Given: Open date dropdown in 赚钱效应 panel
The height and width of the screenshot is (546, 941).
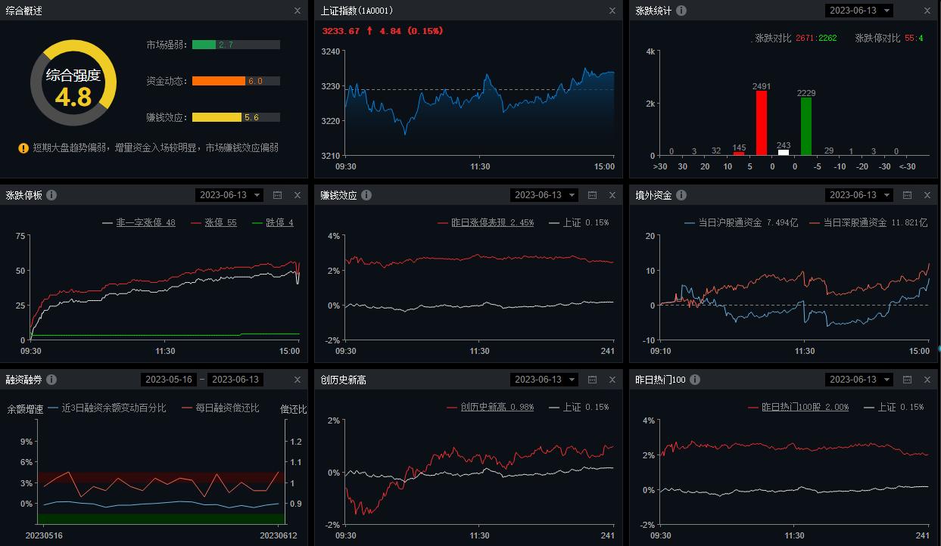Looking at the screenshot, I should click(544, 195).
